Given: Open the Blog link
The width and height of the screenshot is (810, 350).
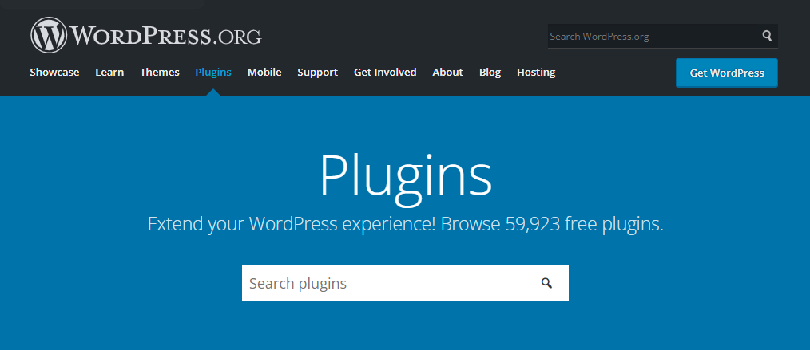Looking at the screenshot, I should 490,72.
